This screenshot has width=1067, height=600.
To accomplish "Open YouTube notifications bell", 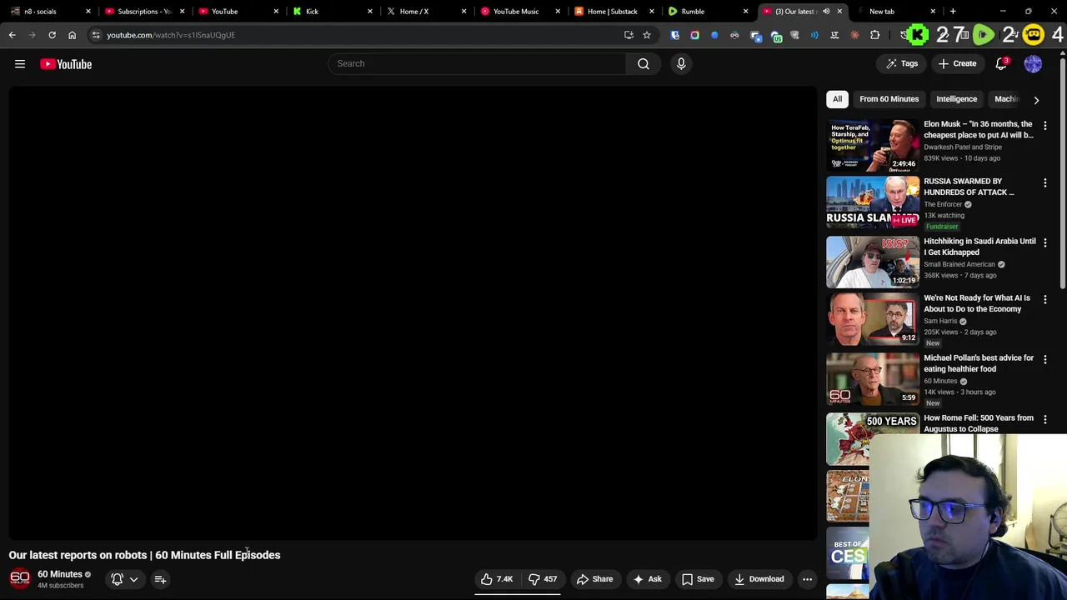I will (1001, 63).
